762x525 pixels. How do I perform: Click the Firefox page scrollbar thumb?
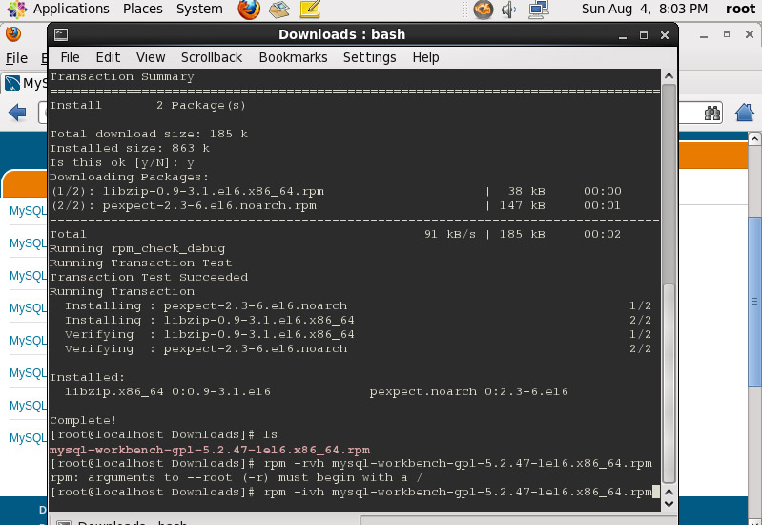754,302
